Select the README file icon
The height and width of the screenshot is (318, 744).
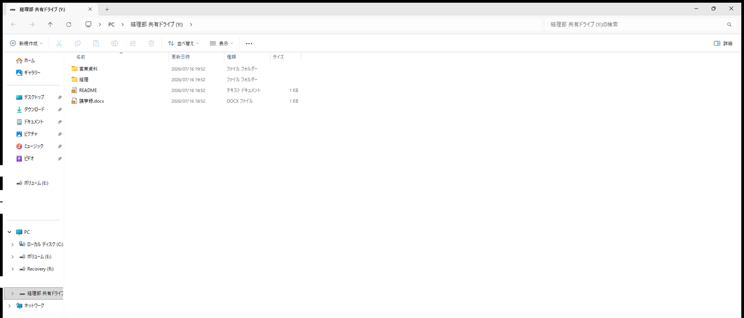(74, 90)
